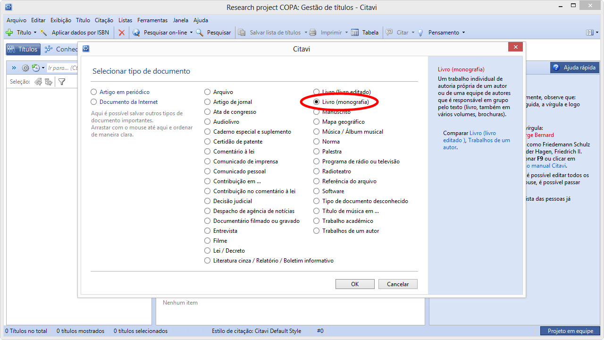Open the history clock dropdown arrow
The image size is (604, 340).
pyautogui.click(x=43, y=68)
